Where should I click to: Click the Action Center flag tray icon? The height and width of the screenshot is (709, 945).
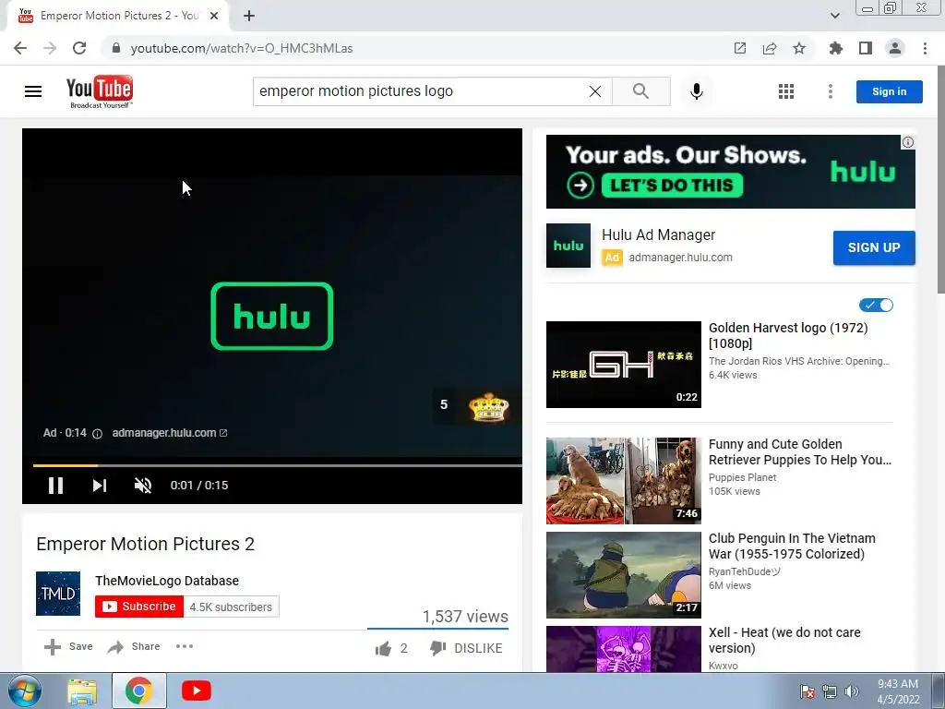point(807,691)
